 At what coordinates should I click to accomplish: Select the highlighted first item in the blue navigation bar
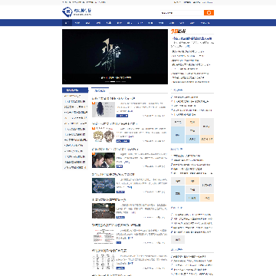click(67, 23)
